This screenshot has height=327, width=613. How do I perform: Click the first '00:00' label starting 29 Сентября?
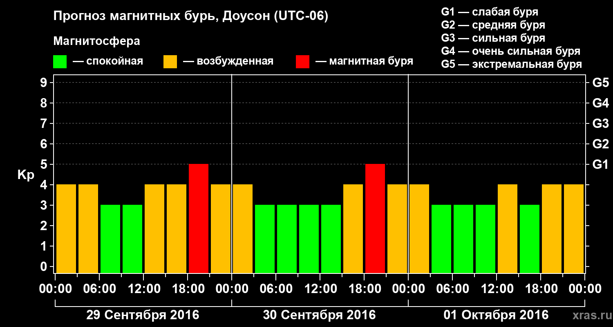[56, 289]
